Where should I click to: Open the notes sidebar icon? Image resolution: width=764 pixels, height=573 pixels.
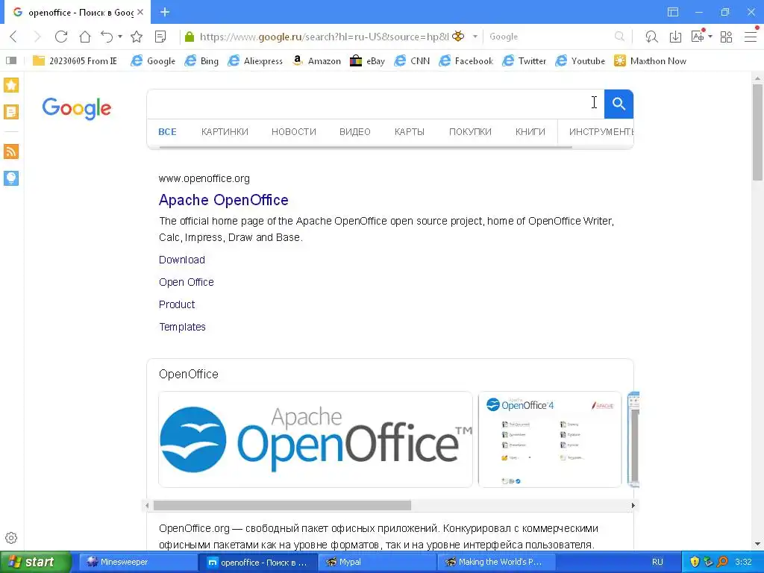pyautogui.click(x=11, y=112)
